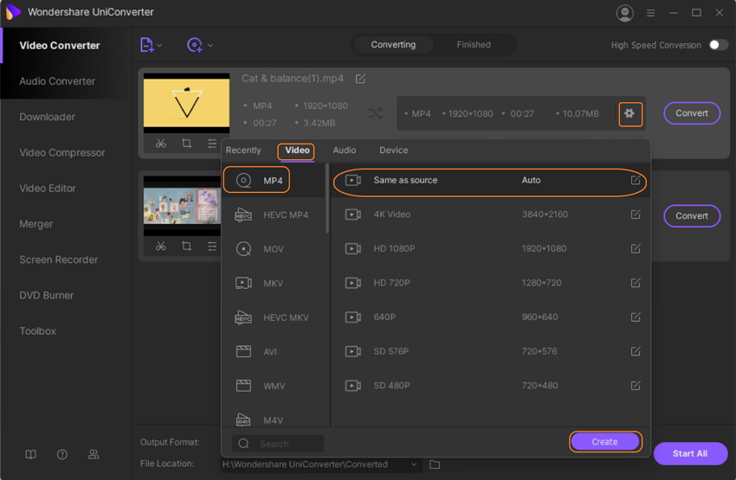Convert the Cat & balance(1).mp4 video

(692, 113)
